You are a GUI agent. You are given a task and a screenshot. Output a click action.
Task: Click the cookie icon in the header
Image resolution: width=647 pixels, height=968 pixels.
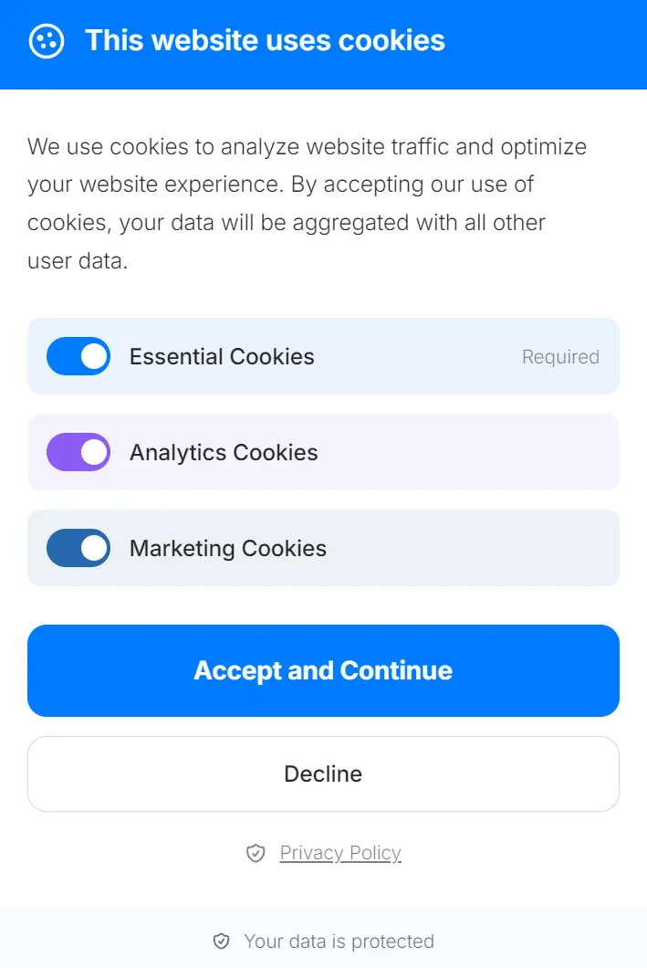coord(47,41)
